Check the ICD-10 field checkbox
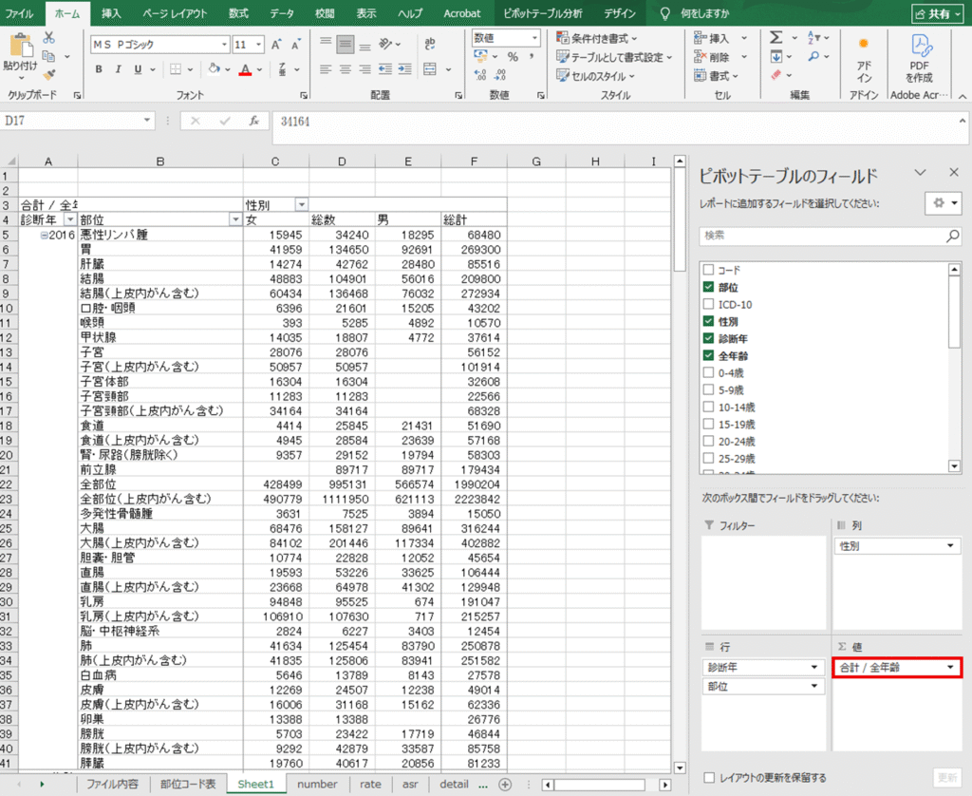The height and width of the screenshot is (796, 972). tap(709, 304)
